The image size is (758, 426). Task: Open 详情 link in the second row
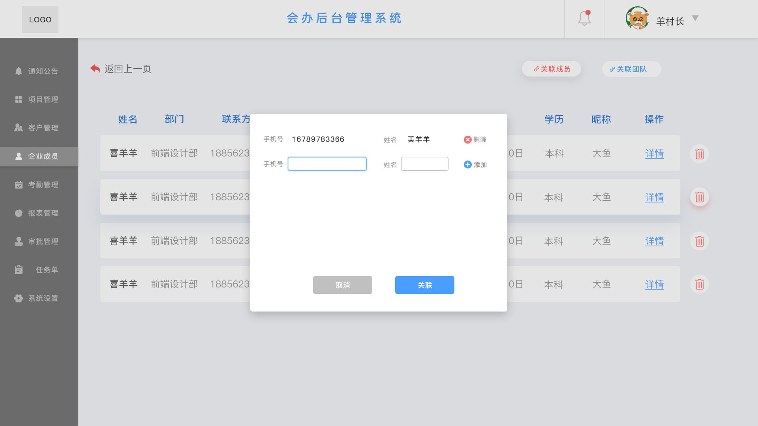pos(655,197)
